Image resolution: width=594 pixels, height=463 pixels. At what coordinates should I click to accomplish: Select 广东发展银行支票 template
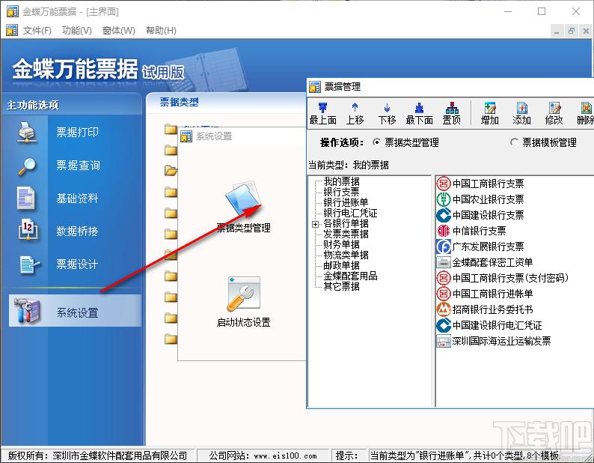[x=480, y=246]
